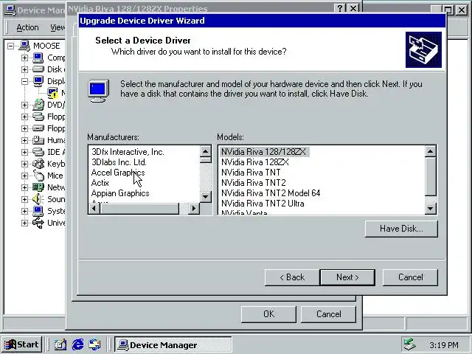472x354 pixels.
Task: Select NVidia Riva TNT model
Action: [x=251, y=173]
